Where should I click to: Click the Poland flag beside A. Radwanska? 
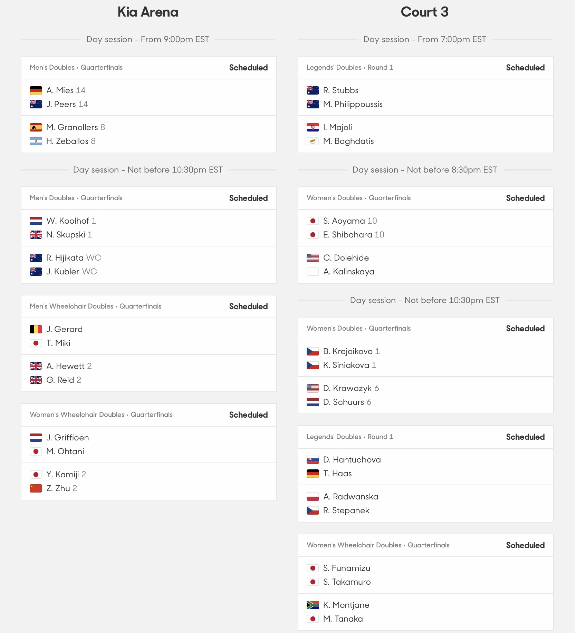(x=313, y=497)
